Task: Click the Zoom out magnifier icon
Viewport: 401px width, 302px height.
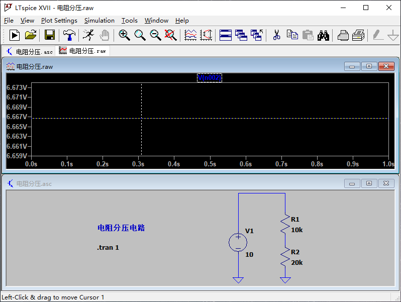Action: pyautogui.click(x=156, y=35)
